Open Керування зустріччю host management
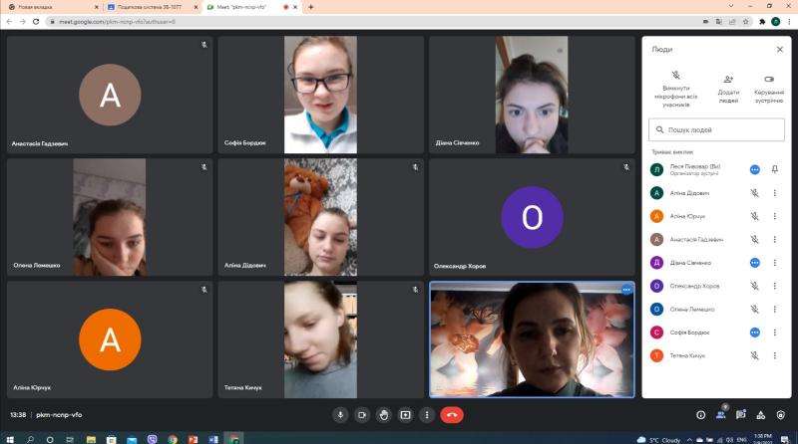 tap(768, 86)
